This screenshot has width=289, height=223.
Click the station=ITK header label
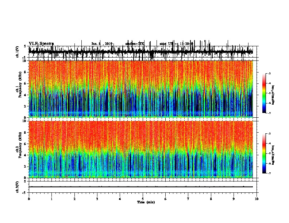pyautogui.click(x=135, y=44)
